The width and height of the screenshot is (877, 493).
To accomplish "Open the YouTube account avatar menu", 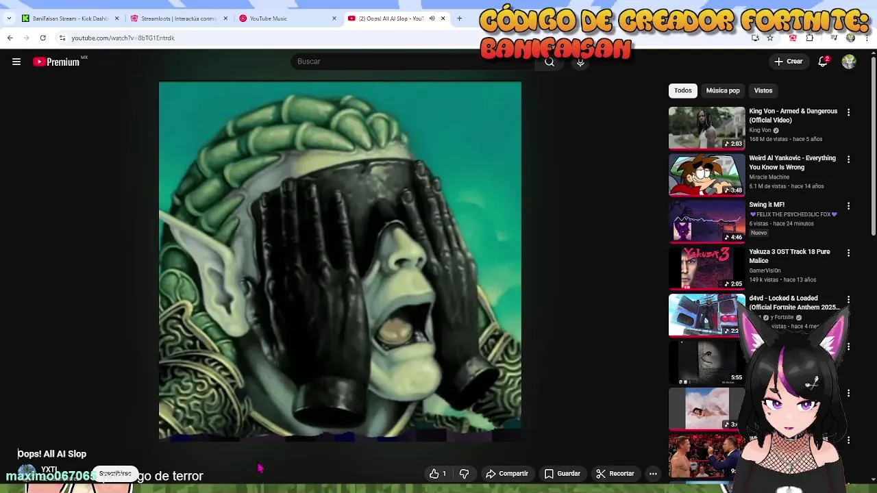I will point(849,62).
